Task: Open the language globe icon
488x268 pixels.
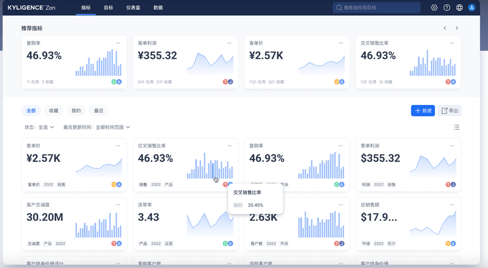Action: 459,8
